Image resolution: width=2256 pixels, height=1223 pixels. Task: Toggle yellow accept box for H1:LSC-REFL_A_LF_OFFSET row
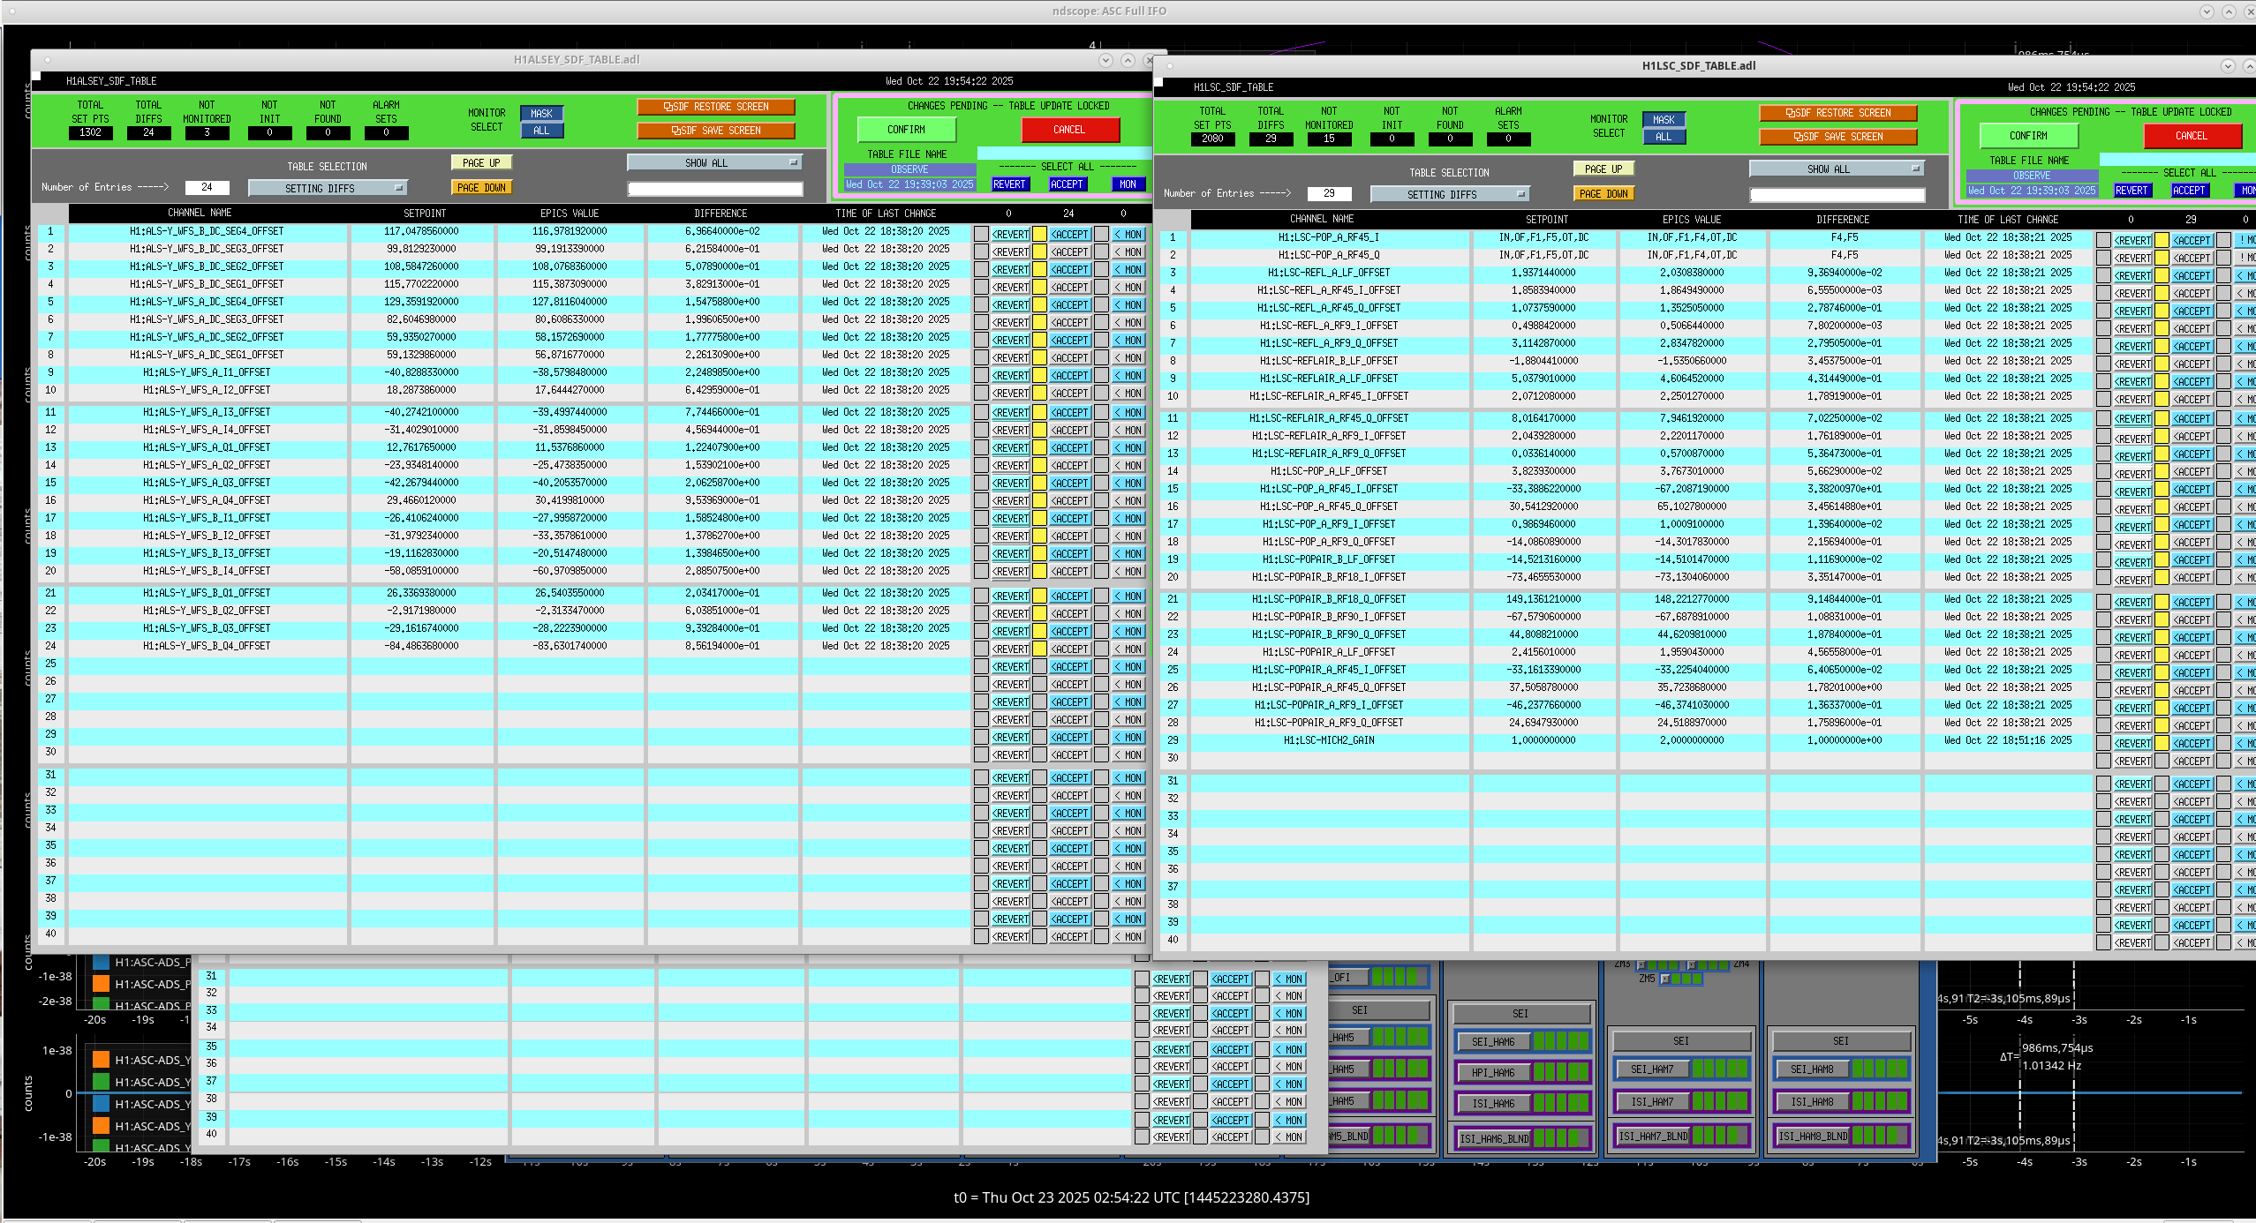click(2162, 275)
